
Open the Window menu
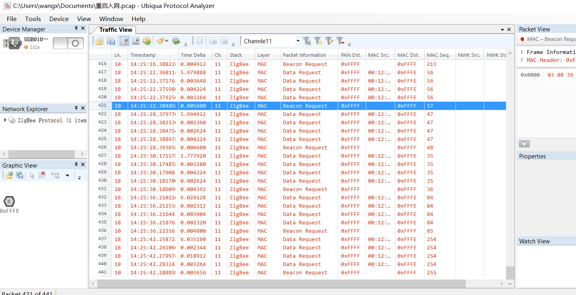click(111, 19)
